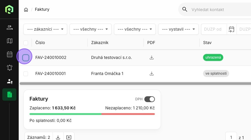
Task: Select checkbox for invoice FAV-240010002
Action: pos(26,58)
